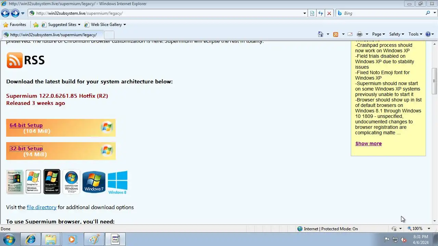
Task: Click the scrollbar down arrow
Action: (434, 221)
